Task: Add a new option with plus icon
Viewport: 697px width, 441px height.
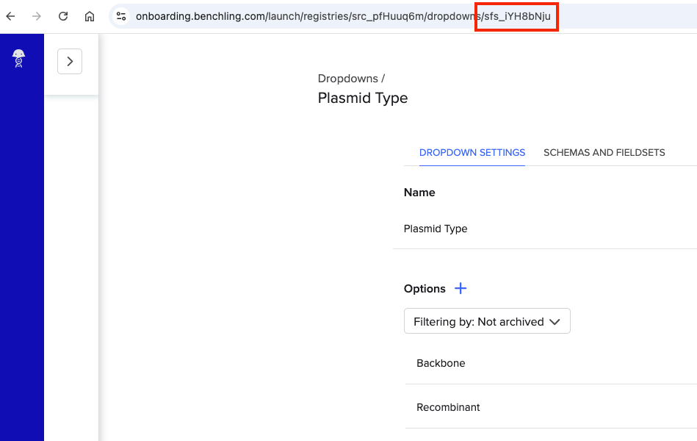Action: [461, 288]
